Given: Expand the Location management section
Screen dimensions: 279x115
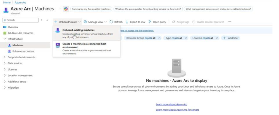Looking at the screenshot, I should tap(5, 76).
